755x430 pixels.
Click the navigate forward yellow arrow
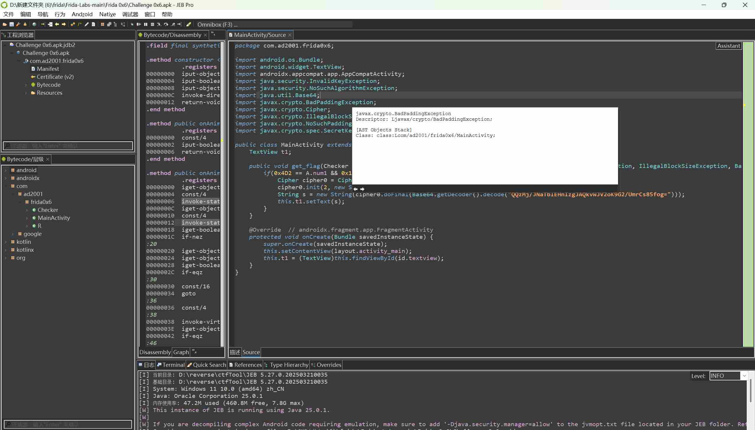coord(63,24)
